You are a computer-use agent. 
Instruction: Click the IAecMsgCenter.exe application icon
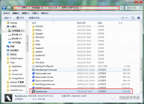[x=33, y=84]
